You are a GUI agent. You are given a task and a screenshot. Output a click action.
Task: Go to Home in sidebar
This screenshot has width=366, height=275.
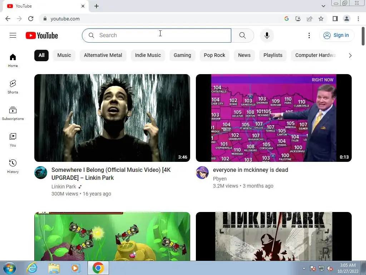13,60
